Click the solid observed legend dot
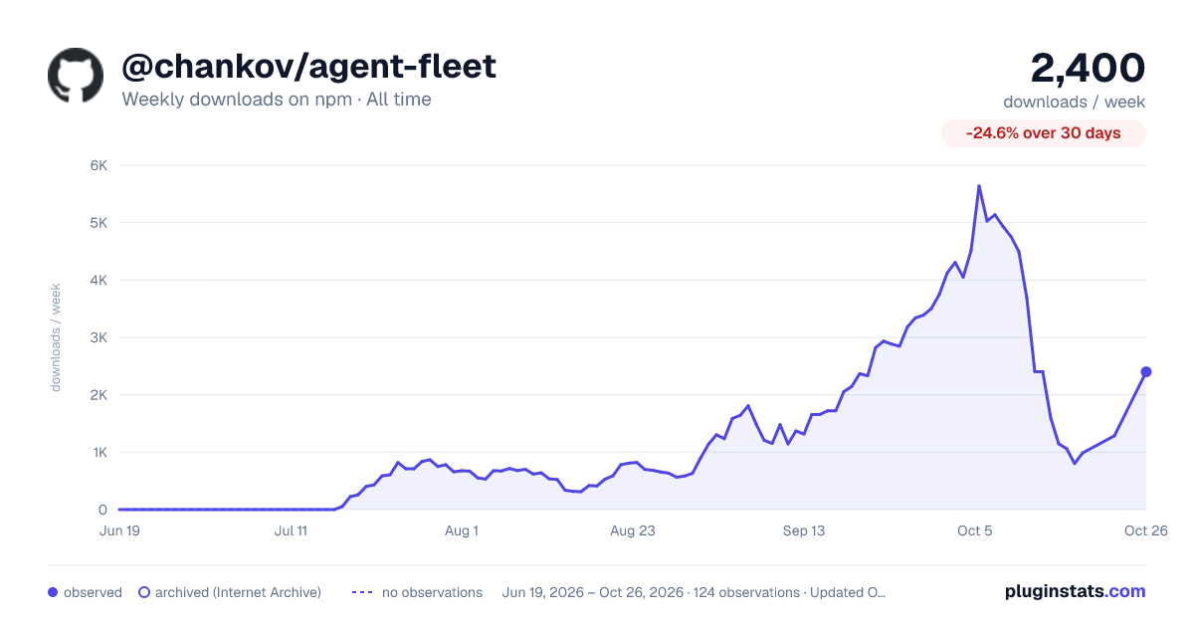 pos(53,592)
